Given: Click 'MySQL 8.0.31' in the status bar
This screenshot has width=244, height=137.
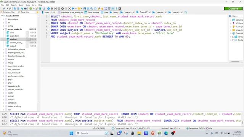Looking at the screenshot, I should pos(144,129).
